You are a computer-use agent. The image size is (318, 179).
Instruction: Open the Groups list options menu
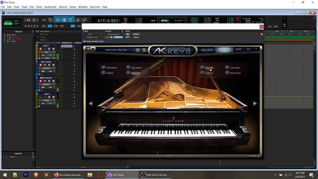[x=33, y=154]
